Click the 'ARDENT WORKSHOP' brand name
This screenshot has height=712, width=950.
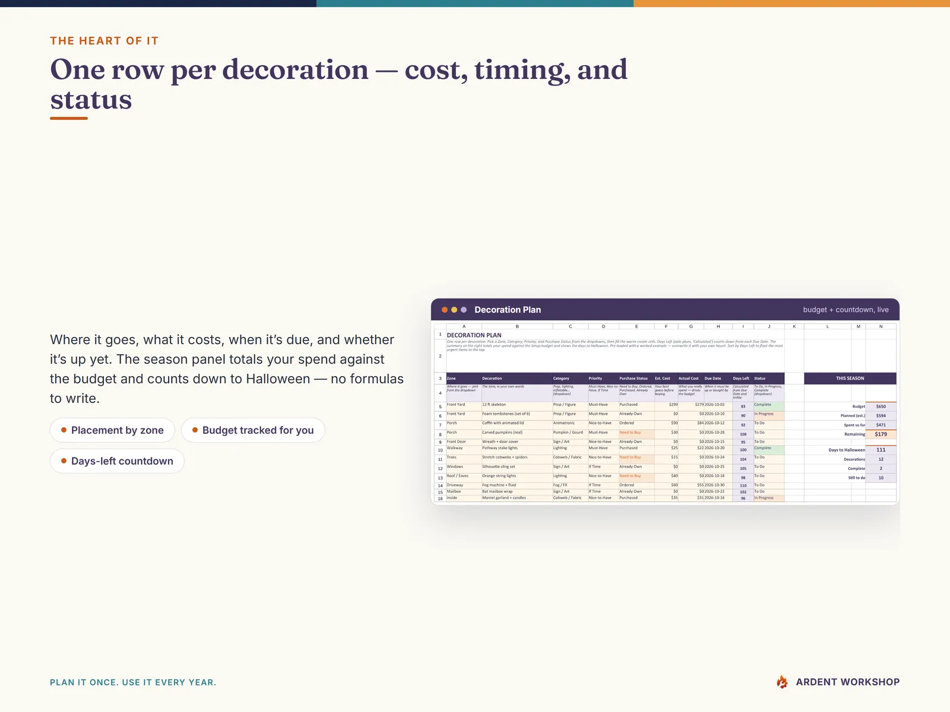click(x=847, y=682)
